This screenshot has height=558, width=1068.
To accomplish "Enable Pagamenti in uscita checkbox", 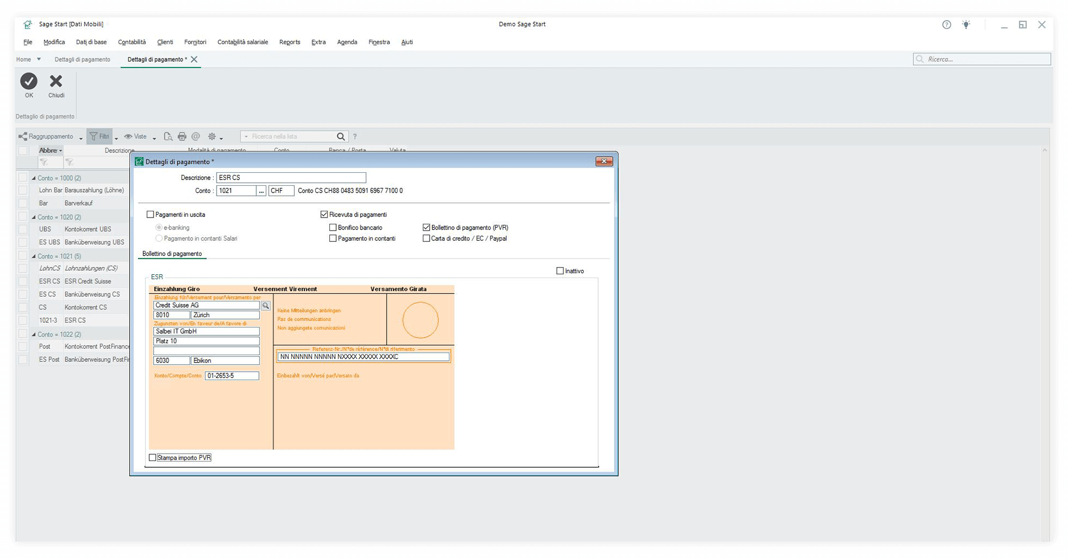I will point(150,215).
